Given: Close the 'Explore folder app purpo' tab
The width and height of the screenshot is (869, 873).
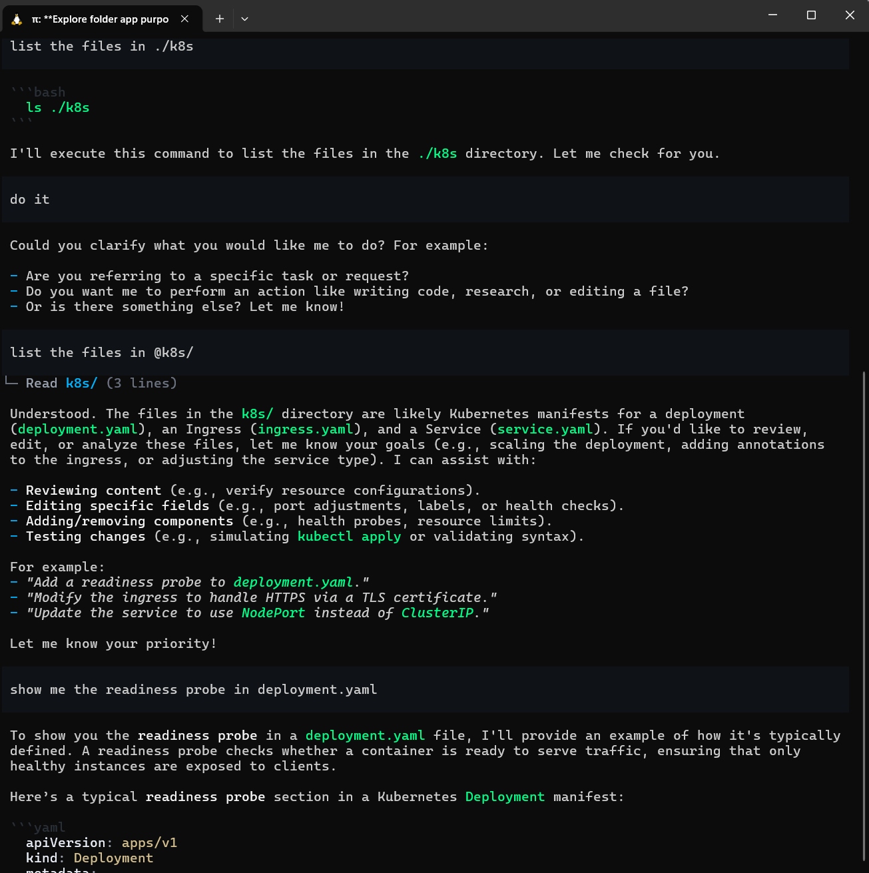Looking at the screenshot, I should [x=185, y=19].
